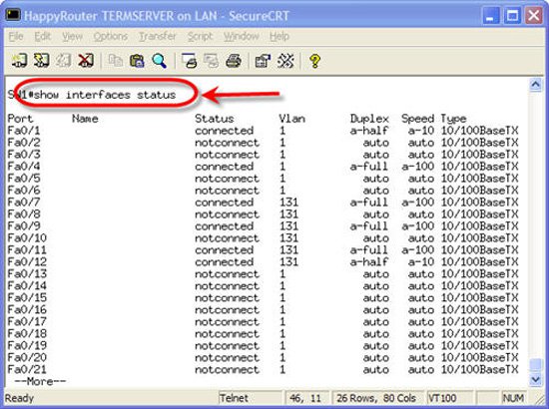Click the 'show interfaces status' command text
Viewport: 549px width, 409px height.
[x=105, y=95]
